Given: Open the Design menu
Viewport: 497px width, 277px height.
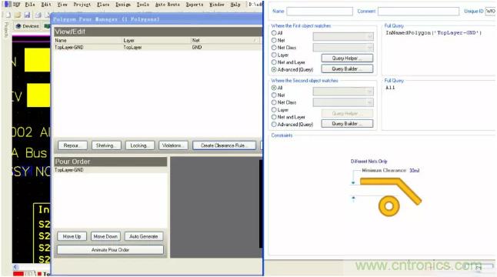Looking at the screenshot, I should [x=122, y=5].
